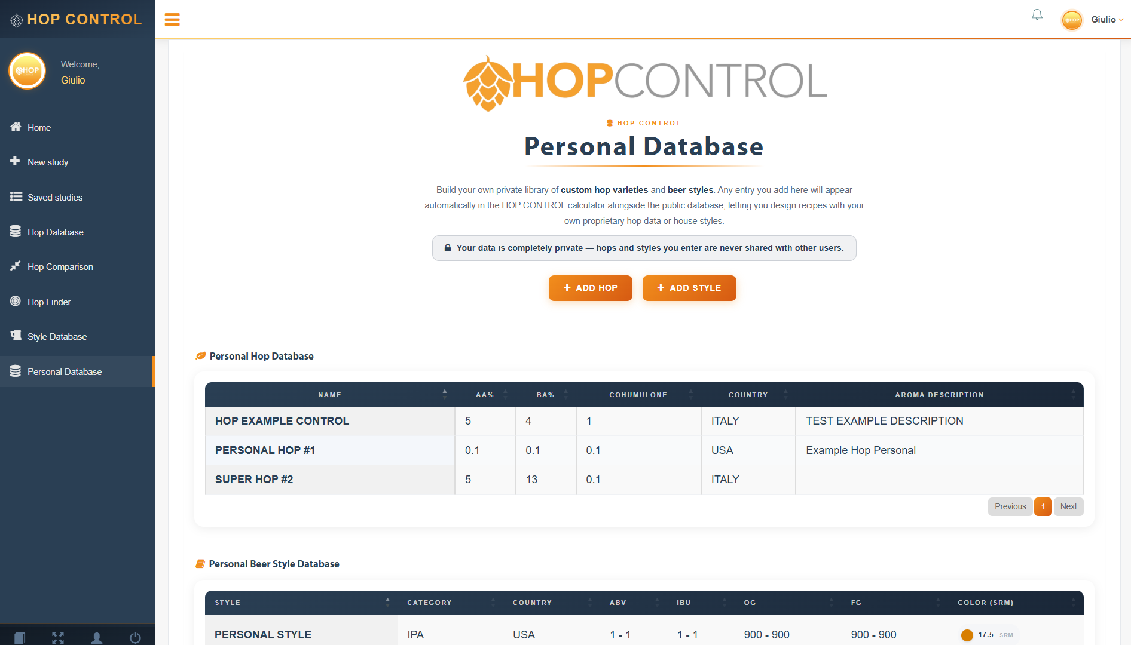The height and width of the screenshot is (645, 1131).
Task: Sort style table by CATEGORY column
Action: (450, 603)
